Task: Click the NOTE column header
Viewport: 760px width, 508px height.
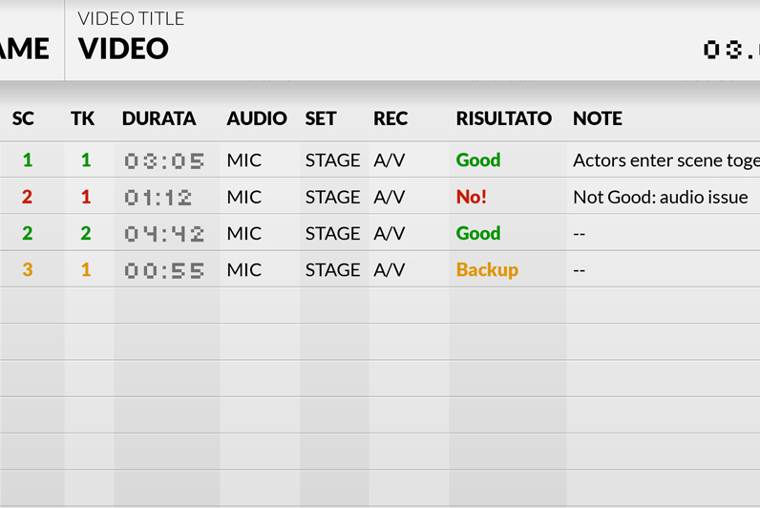Action: coord(597,119)
